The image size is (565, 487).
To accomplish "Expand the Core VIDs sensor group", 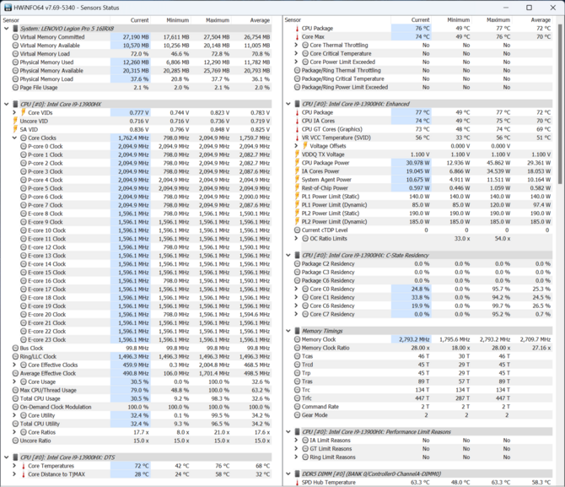I will pos(13,112).
